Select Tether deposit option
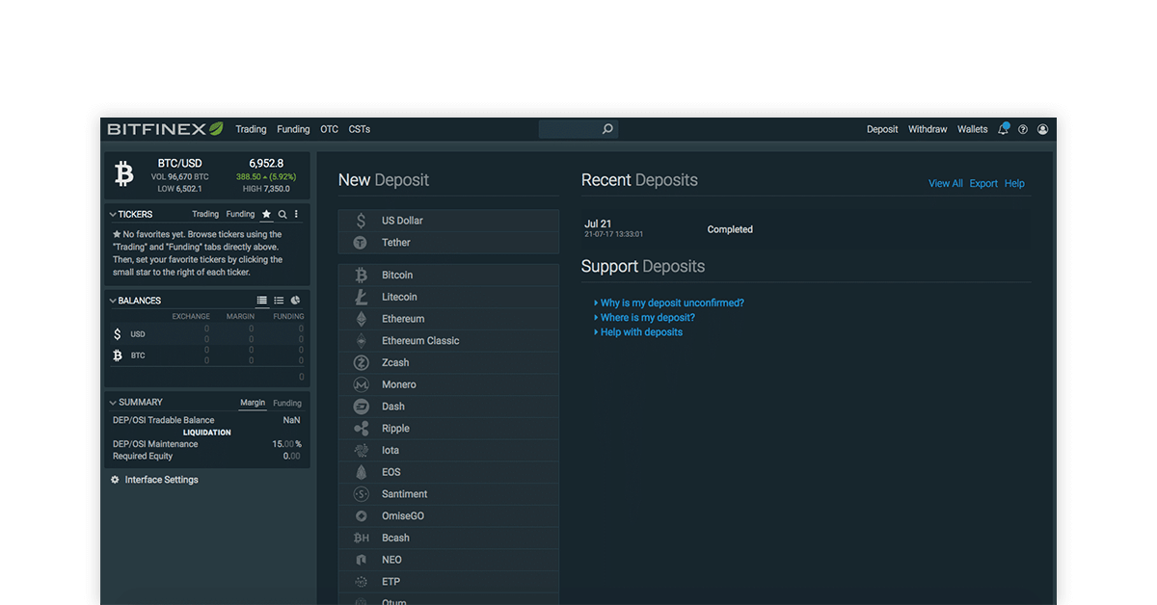This screenshot has height=605, width=1157. [x=448, y=243]
